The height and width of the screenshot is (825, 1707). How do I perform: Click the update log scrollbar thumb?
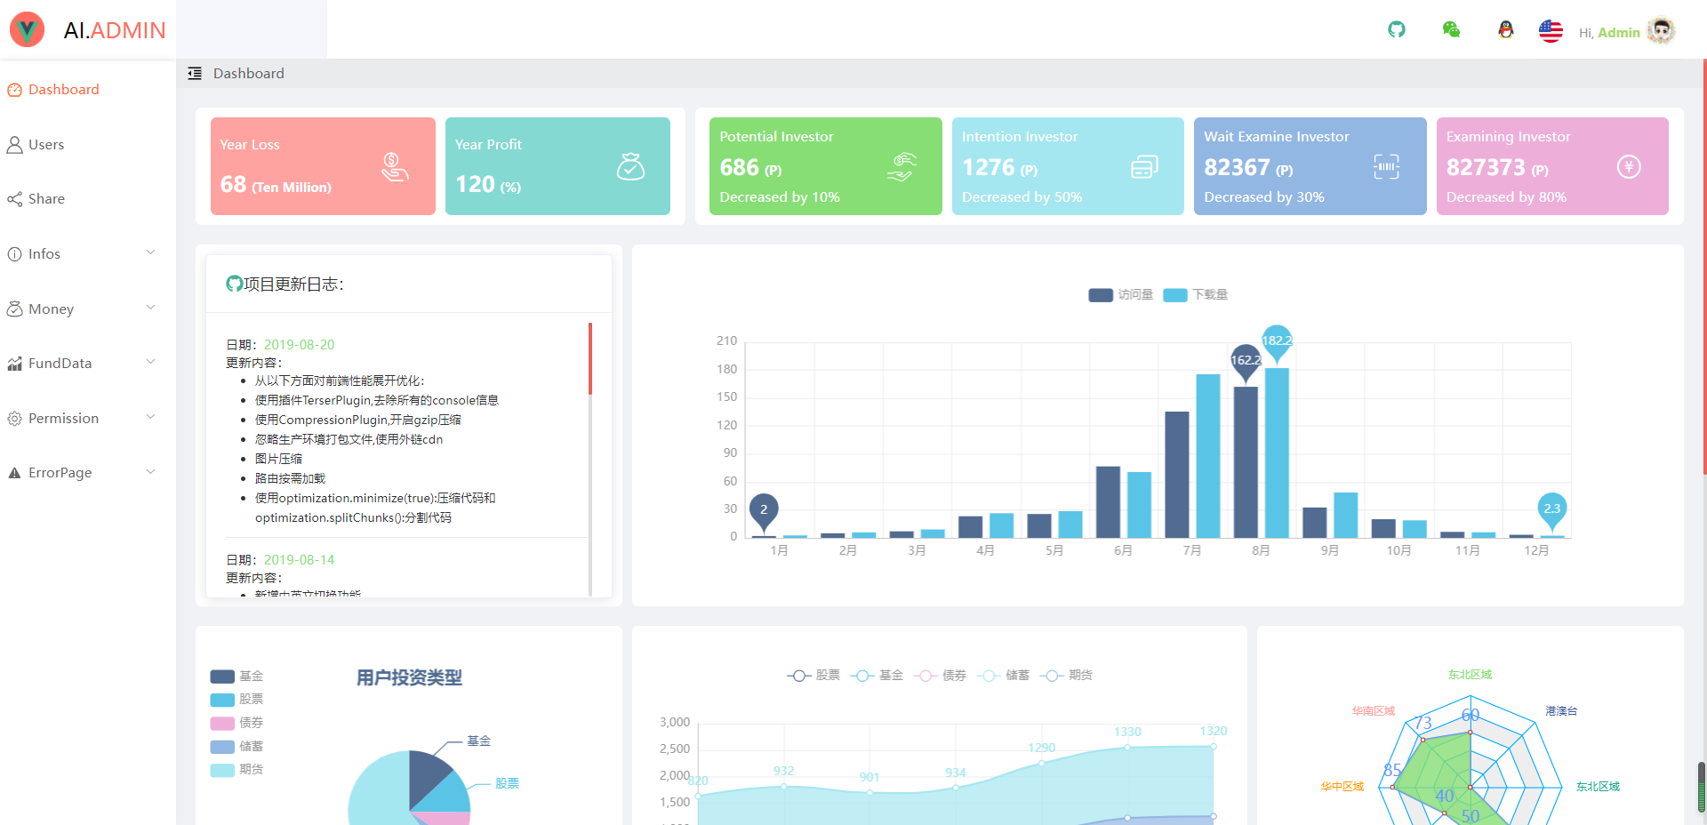click(590, 358)
